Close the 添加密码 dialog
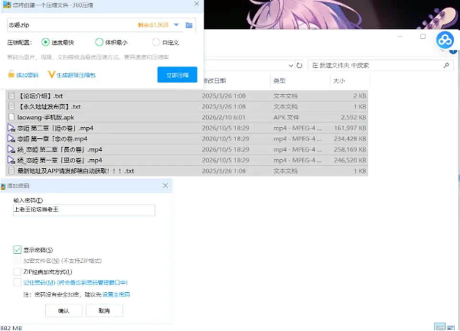The height and width of the screenshot is (331, 460). (x=165, y=186)
